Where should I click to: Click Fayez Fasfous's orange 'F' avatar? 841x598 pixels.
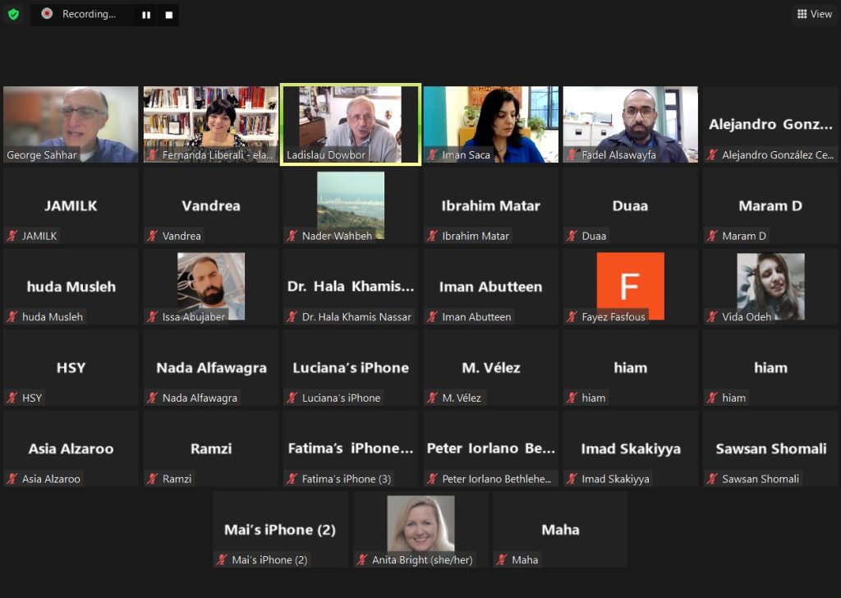pyautogui.click(x=631, y=286)
